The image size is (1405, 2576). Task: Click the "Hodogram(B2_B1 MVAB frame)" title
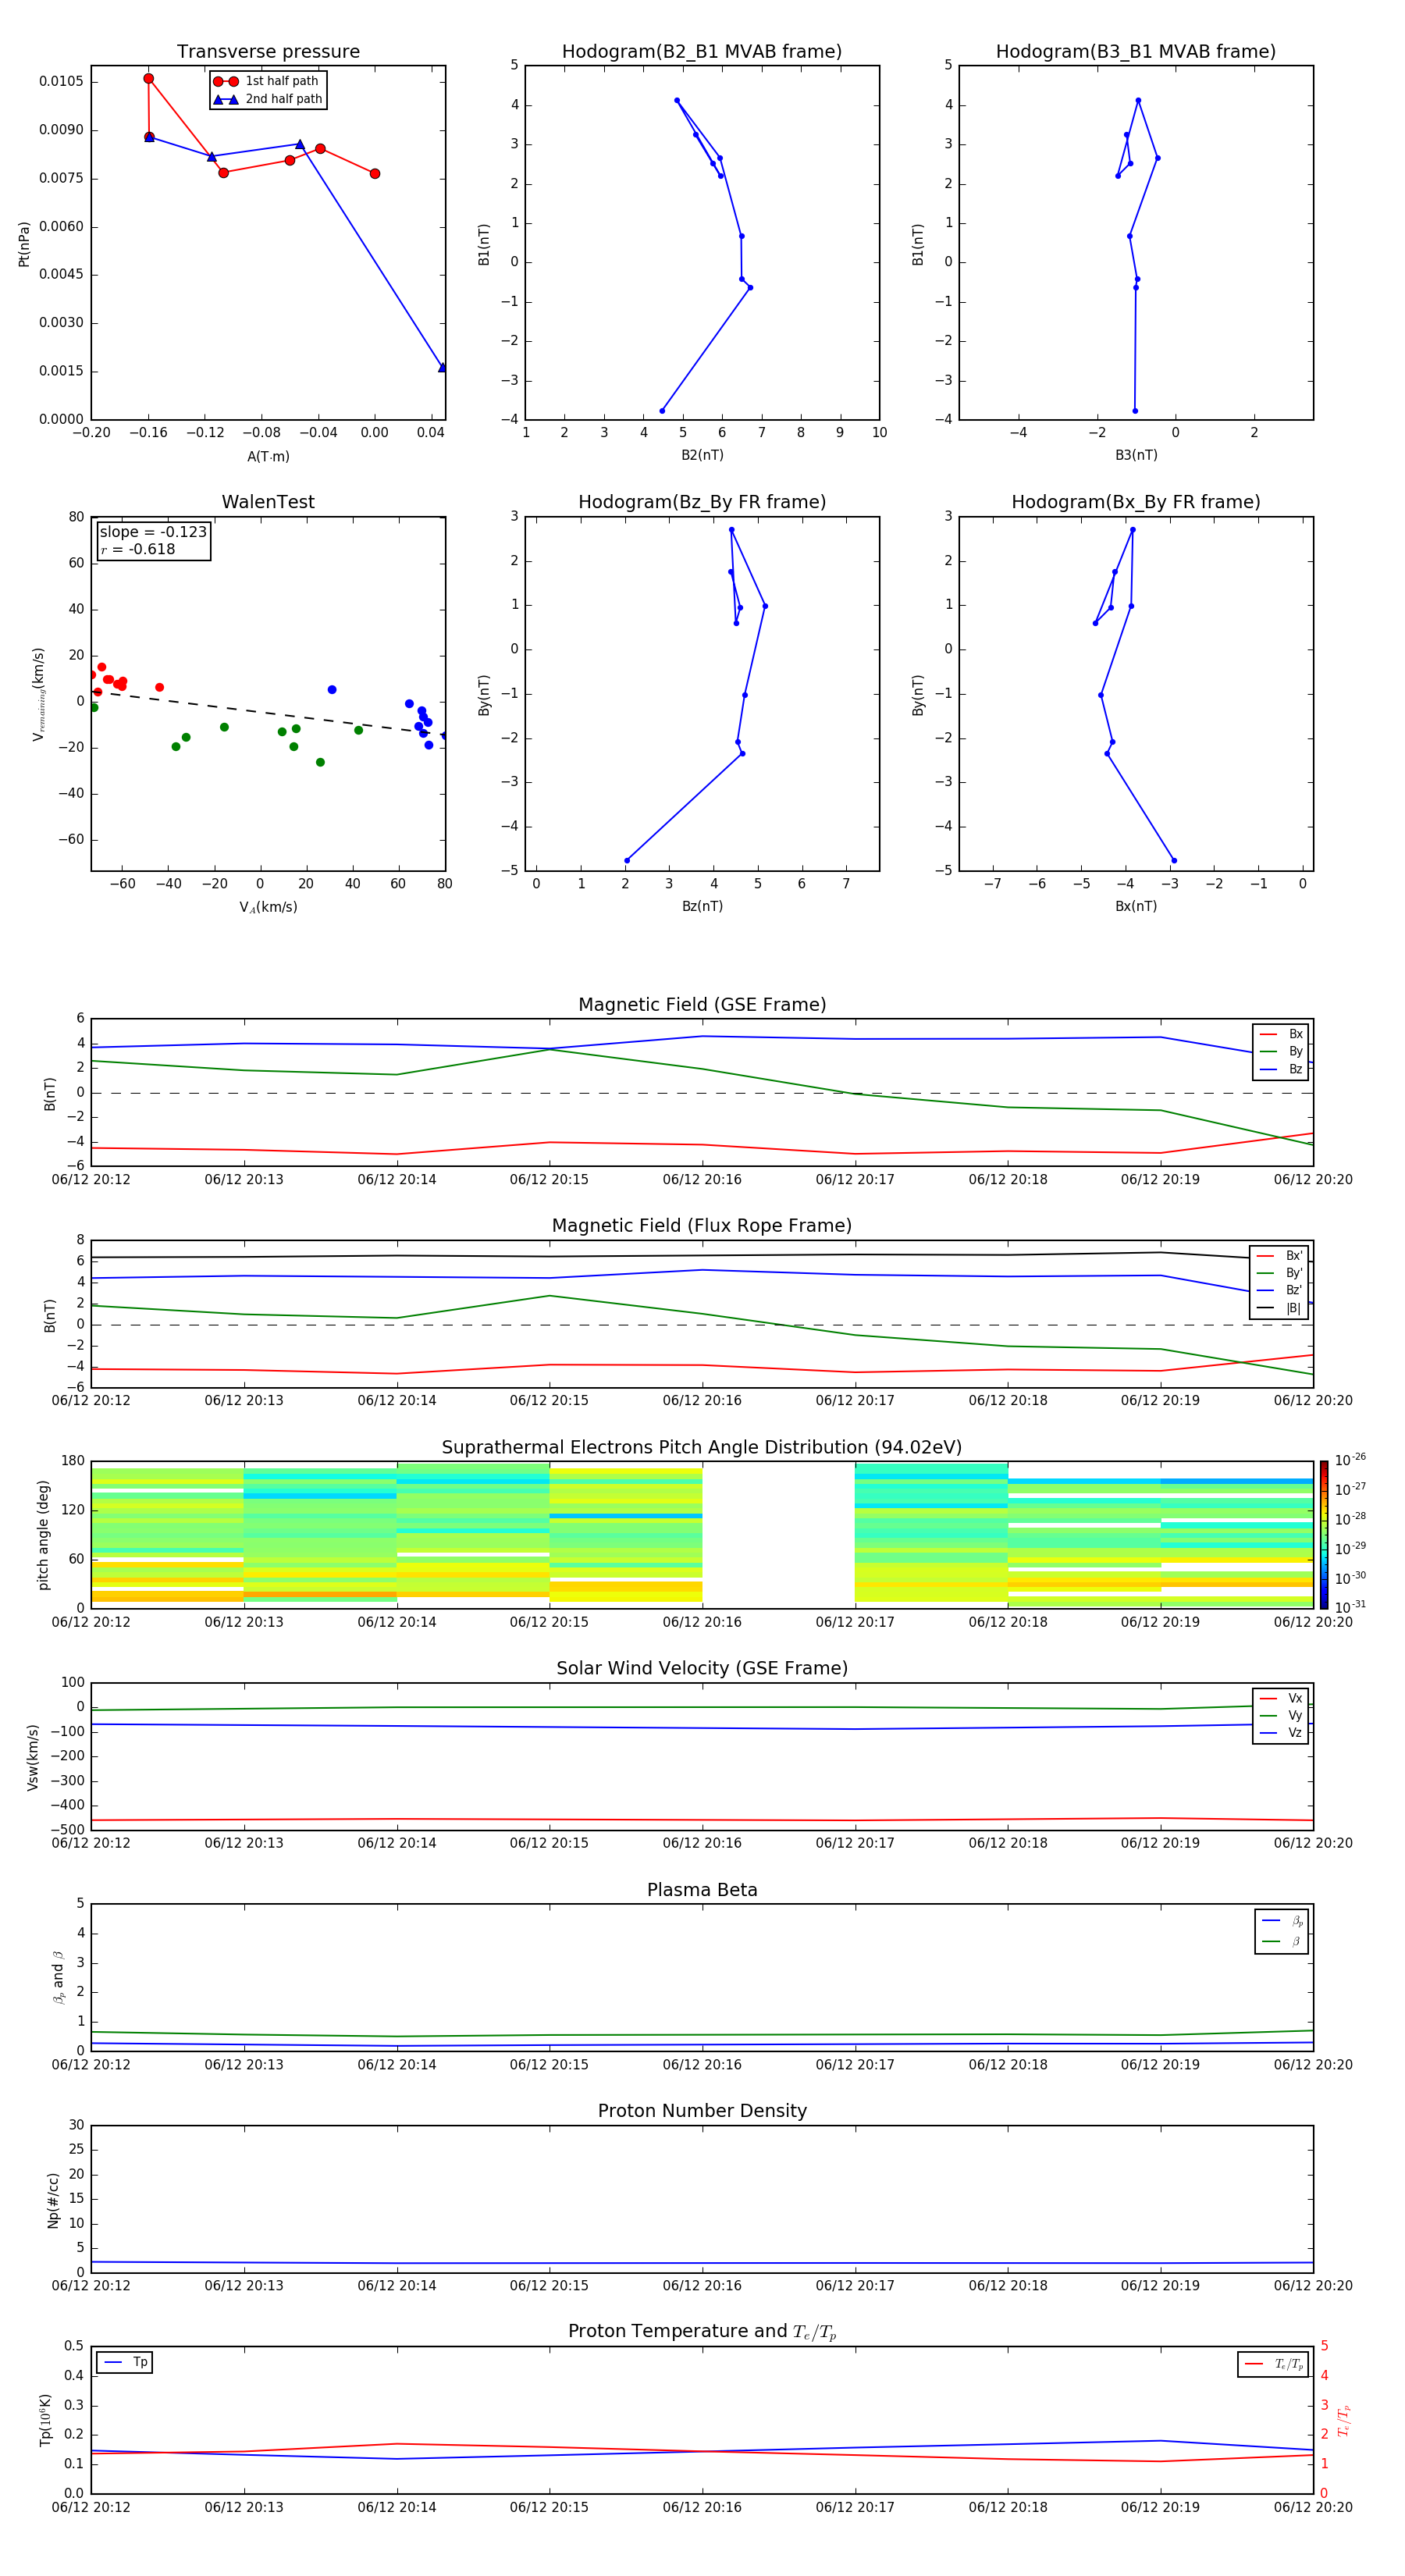click(x=702, y=52)
